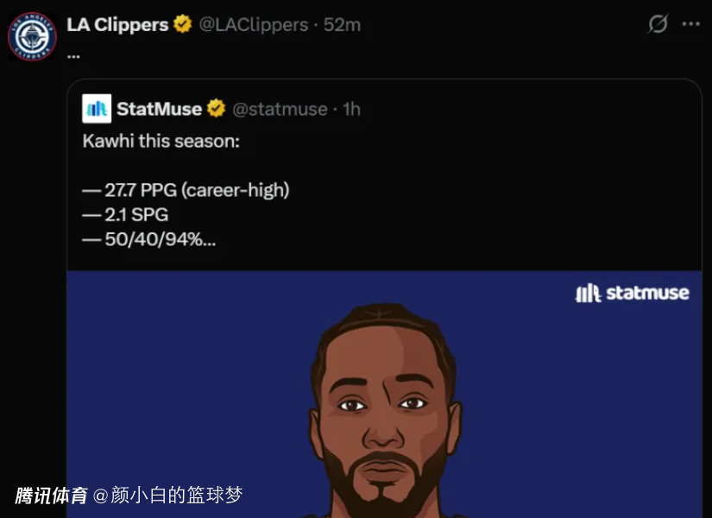The image size is (712, 518).
Task: Click the statmuse watermark logo on image
Action: [x=632, y=293]
